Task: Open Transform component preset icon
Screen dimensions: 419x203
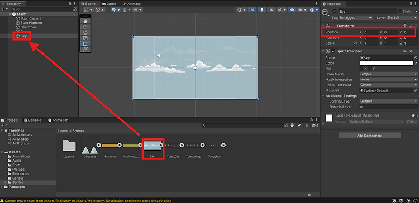Action: pos(411,26)
